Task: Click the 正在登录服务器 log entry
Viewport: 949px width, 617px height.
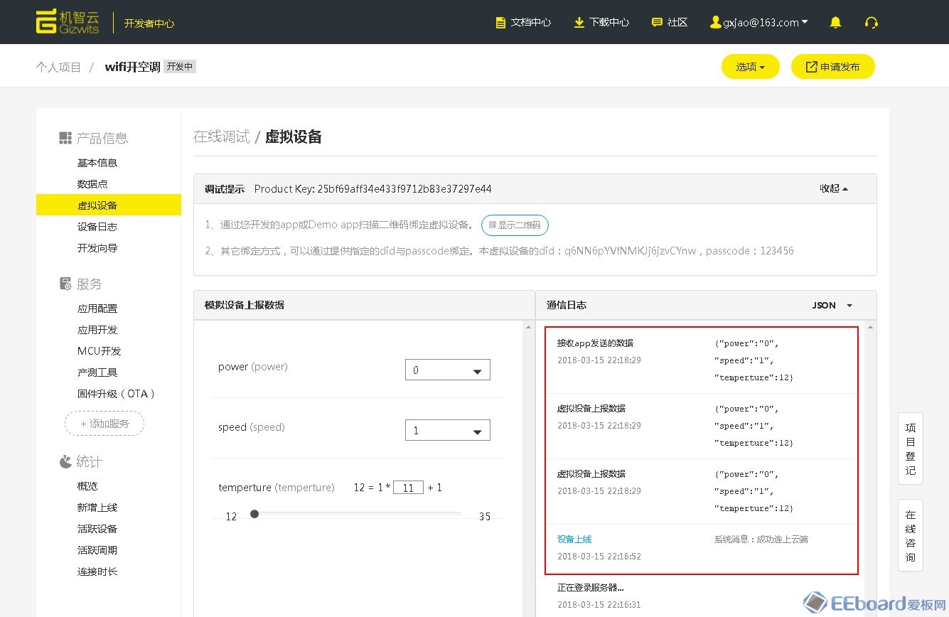Action: [x=591, y=588]
